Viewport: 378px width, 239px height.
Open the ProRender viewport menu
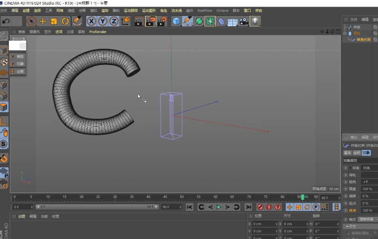click(98, 32)
